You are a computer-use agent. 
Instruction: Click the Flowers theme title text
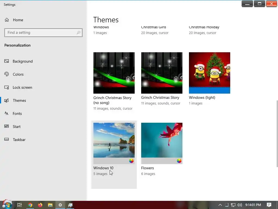pos(147,168)
